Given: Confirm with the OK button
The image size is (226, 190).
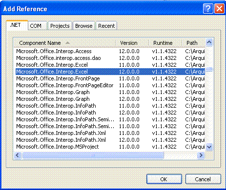Looking at the screenshot, I should click(x=164, y=179).
